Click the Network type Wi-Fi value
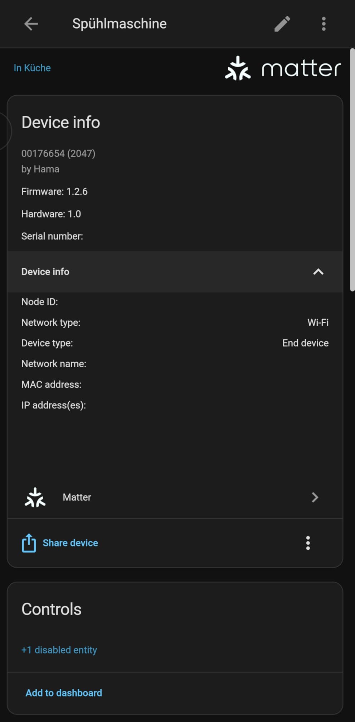 pyautogui.click(x=318, y=322)
